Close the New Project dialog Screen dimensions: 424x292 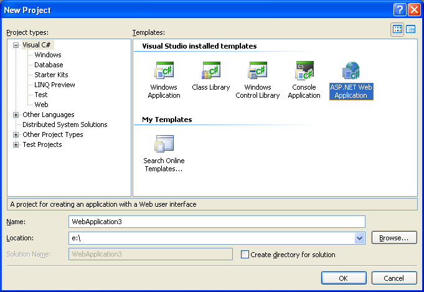(414, 10)
